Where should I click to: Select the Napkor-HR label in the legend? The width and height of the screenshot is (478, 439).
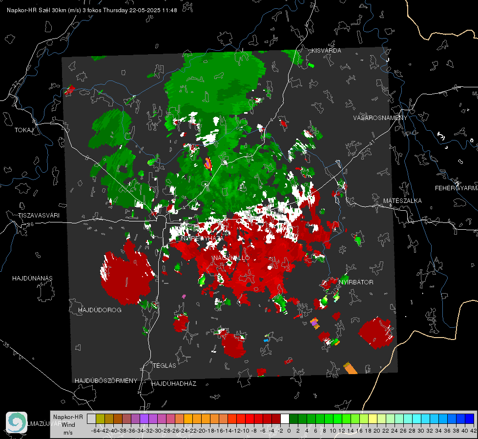[x=68, y=417]
